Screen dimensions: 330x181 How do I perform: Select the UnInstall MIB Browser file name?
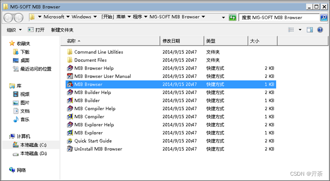pyautogui.click(x=98, y=149)
